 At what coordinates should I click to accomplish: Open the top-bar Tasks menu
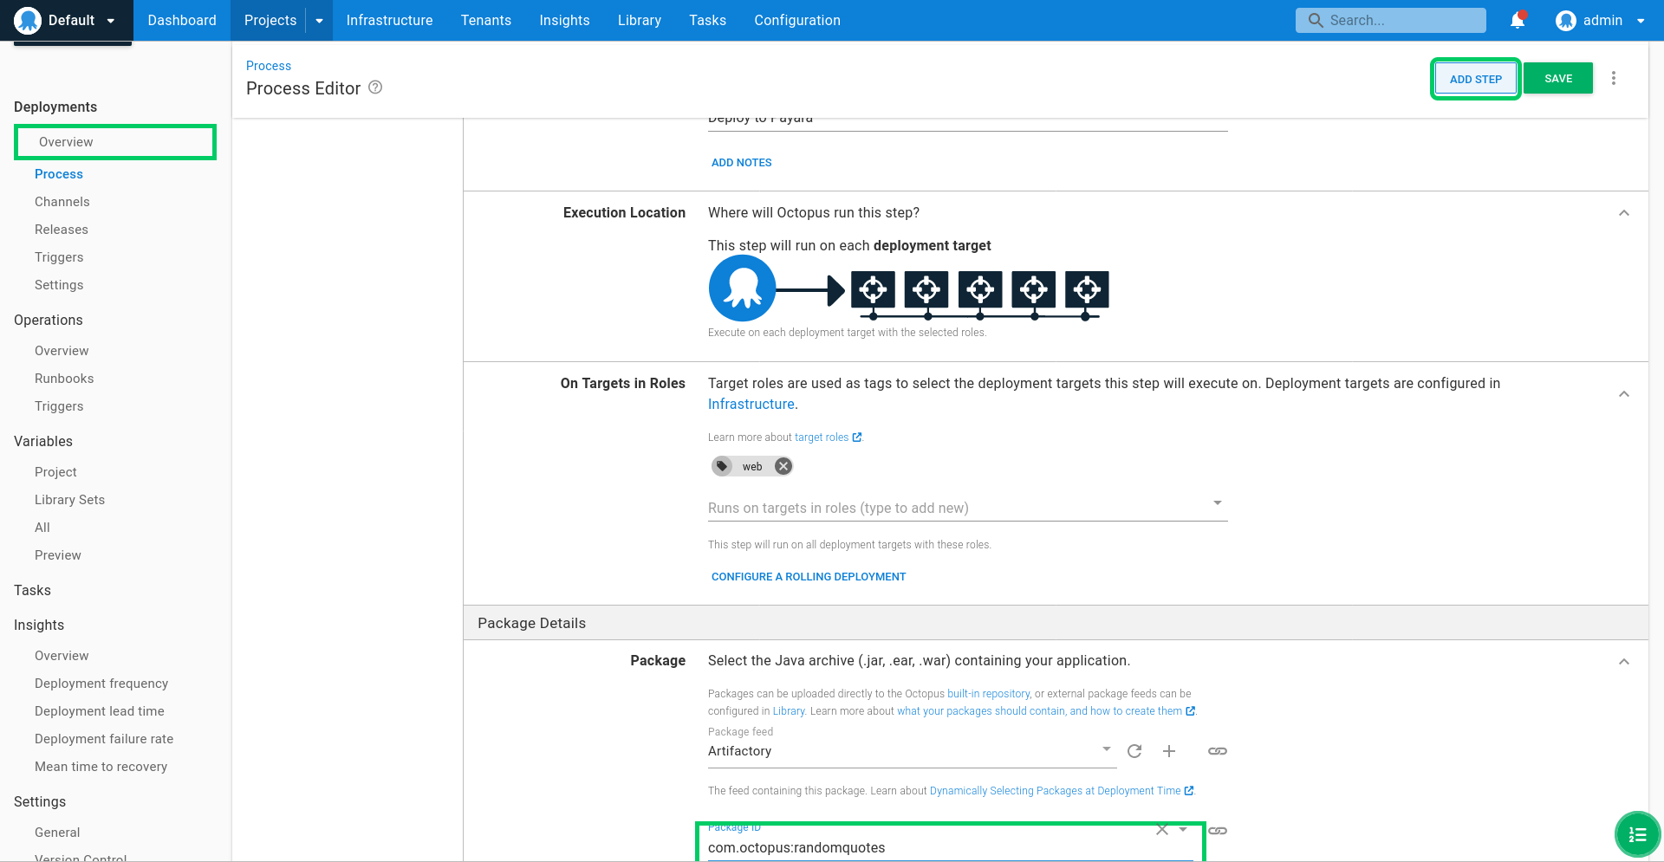(x=707, y=20)
